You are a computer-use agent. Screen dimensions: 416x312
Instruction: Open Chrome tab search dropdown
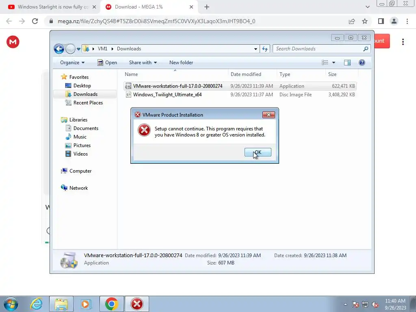point(367,7)
